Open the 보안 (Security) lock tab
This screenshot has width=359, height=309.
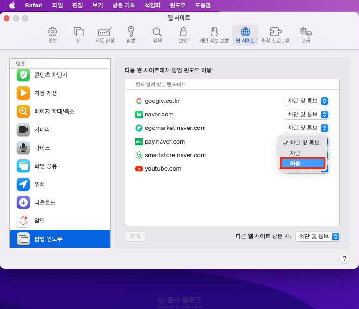183,35
